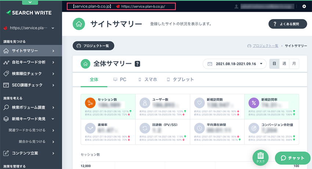The image size is (312, 169).
Task: Open SEO課題チェック menu
Action: [x=31, y=85]
